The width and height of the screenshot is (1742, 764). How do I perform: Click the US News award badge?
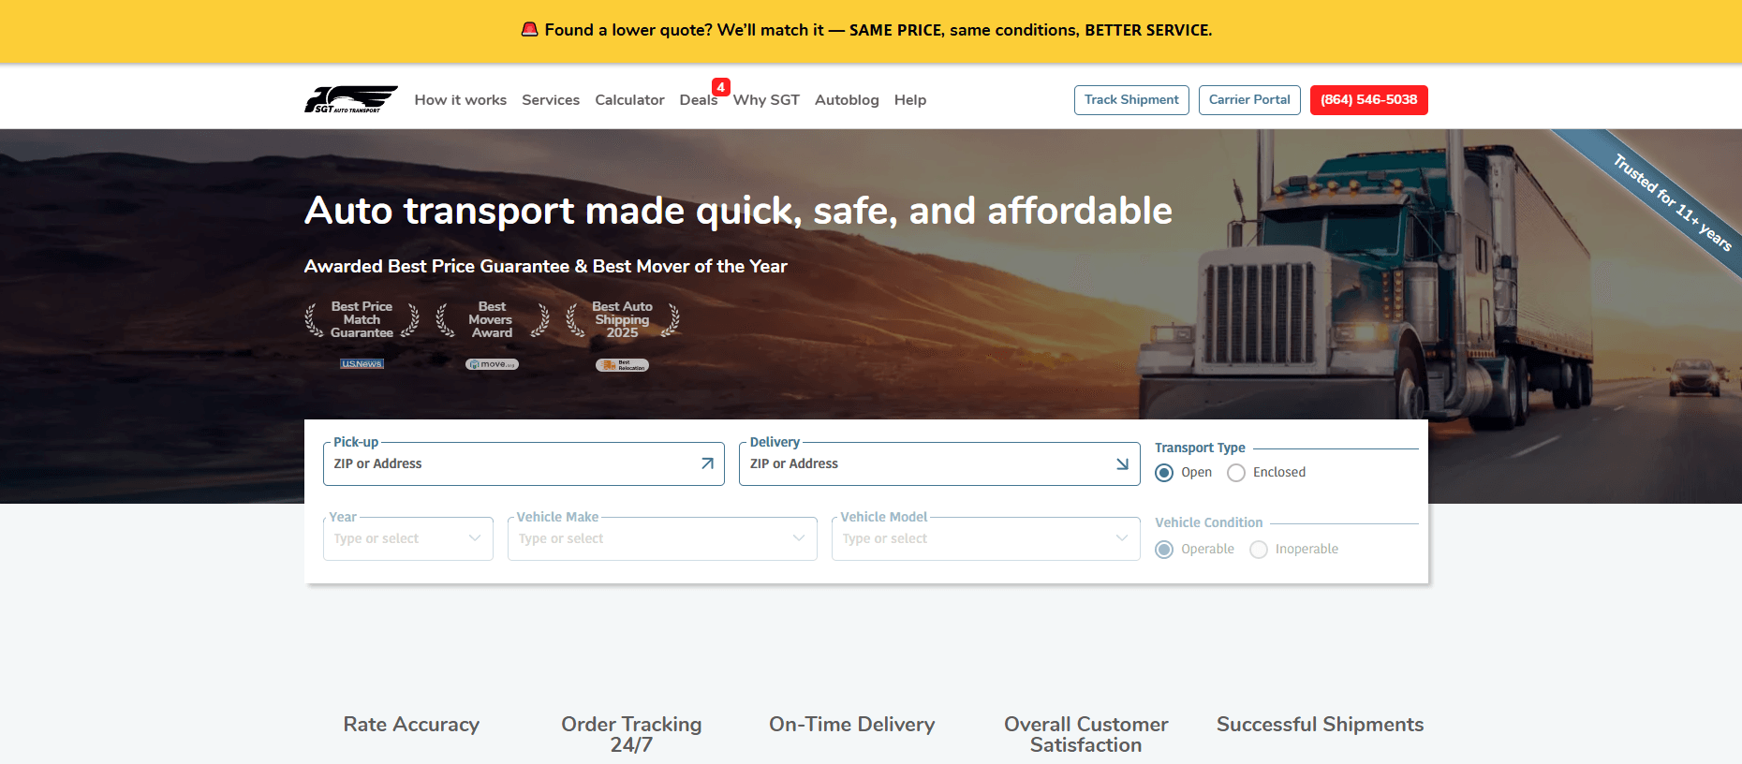[x=362, y=364]
